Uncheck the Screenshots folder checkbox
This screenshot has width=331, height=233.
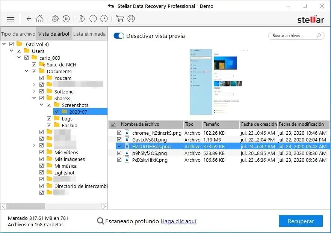49,105
